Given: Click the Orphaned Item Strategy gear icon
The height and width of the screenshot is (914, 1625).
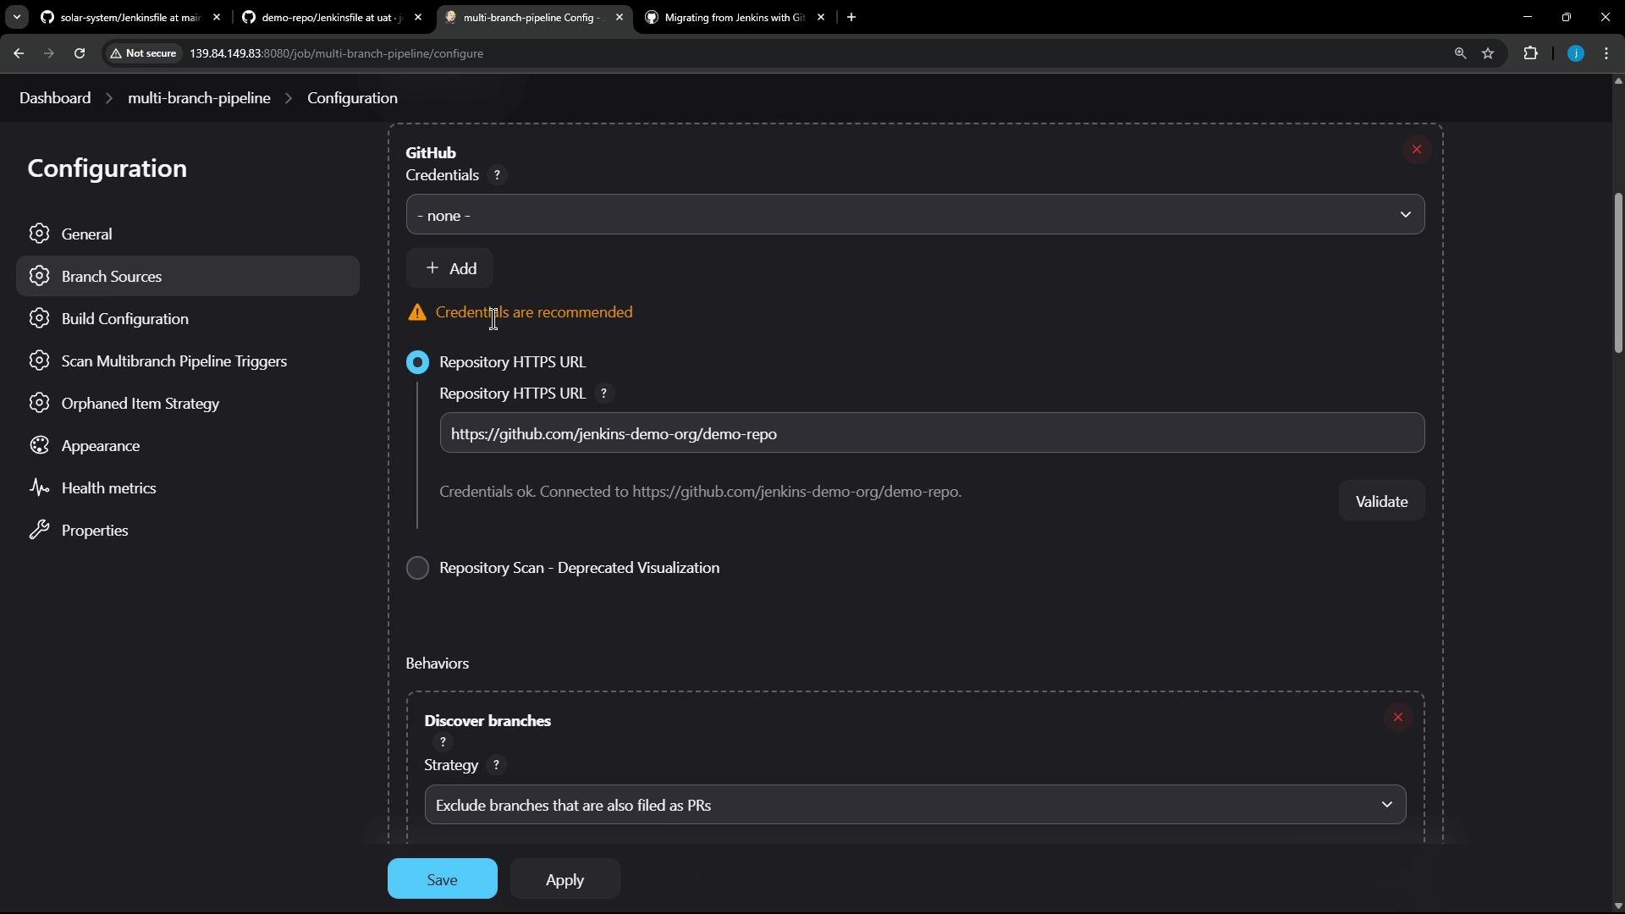Looking at the screenshot, I should coord(39,403).
